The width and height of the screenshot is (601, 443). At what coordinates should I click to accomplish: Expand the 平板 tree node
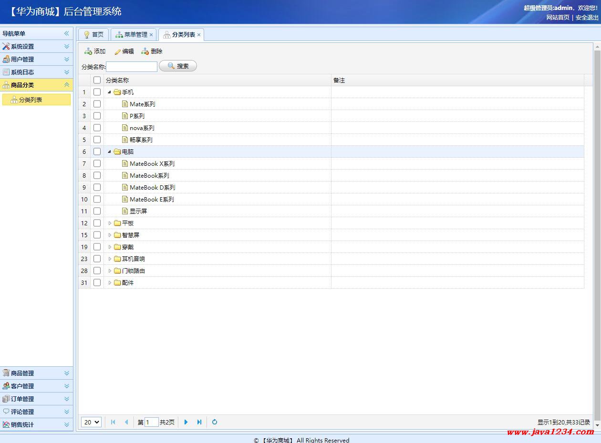click(x=110, y=223)
